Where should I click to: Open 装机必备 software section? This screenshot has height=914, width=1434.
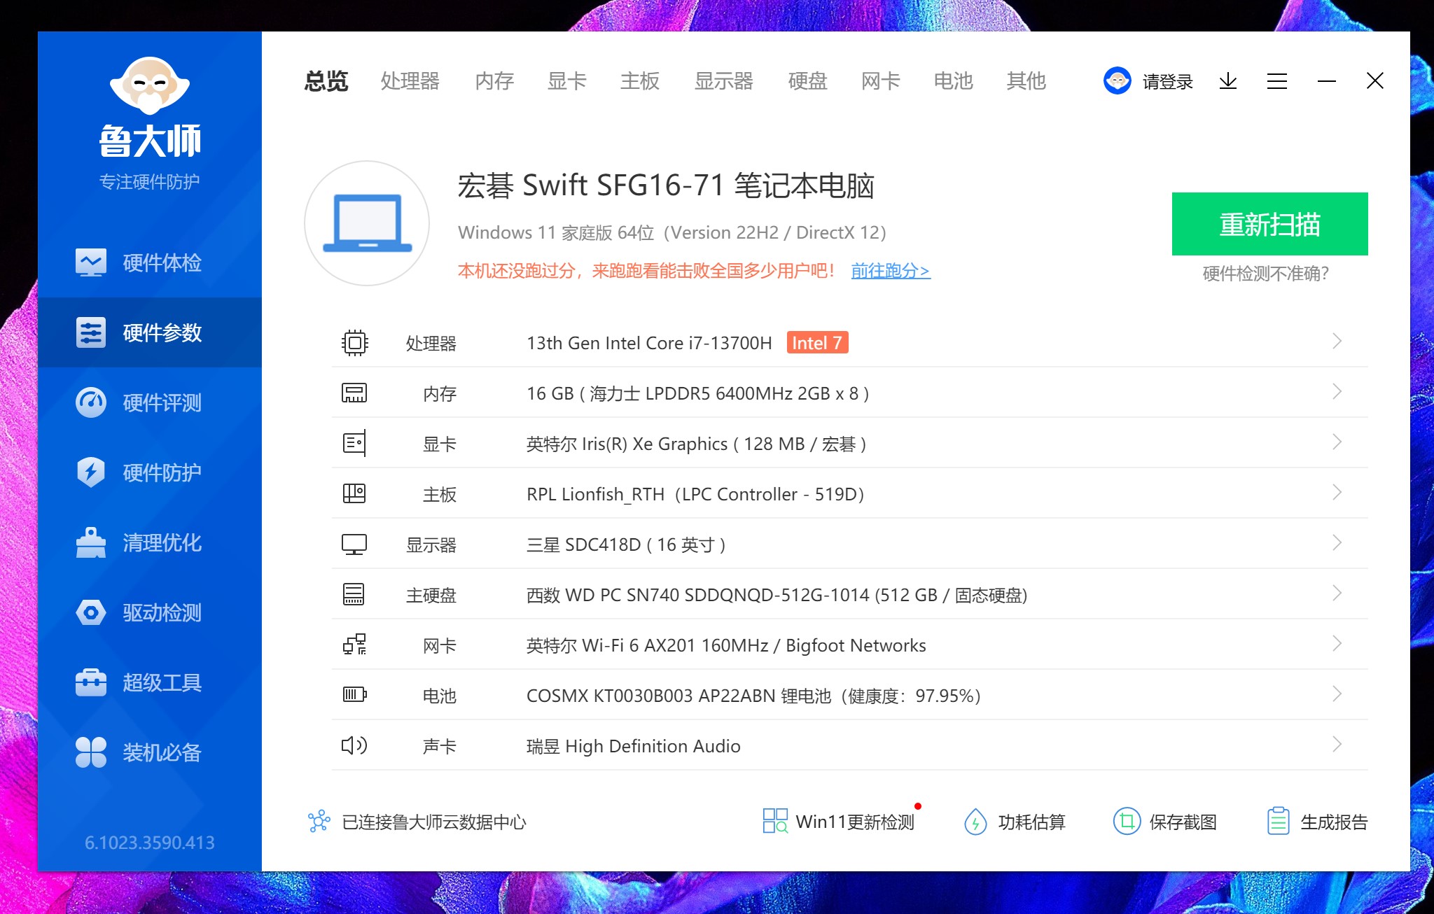tap(162, 753)
